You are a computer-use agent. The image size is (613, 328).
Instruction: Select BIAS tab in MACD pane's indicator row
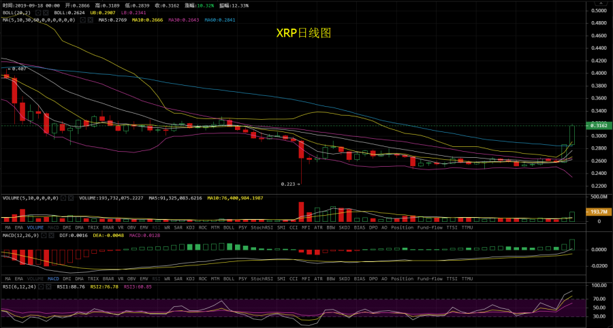coord(360,279)
